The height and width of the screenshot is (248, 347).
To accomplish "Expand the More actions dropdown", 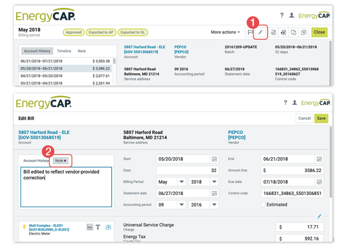I will [226, 32].
